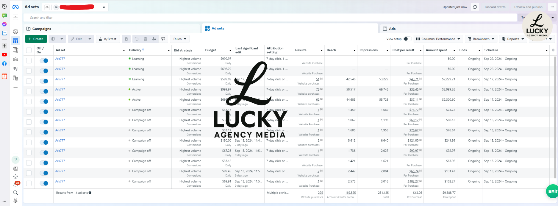Toggle off the $999.97 Learning ad set
The image size is (558, 206).
click(x=44, y=61)
